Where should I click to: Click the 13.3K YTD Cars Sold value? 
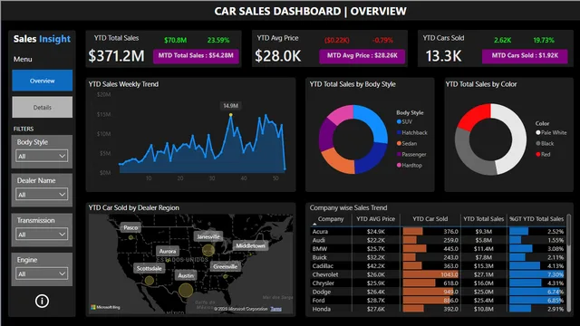(443, 56)
